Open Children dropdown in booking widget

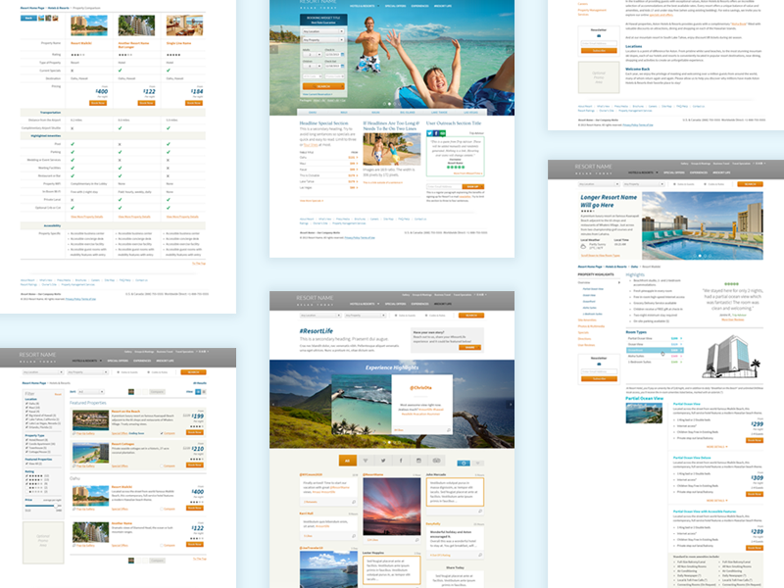point(312,66)
